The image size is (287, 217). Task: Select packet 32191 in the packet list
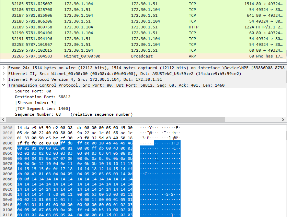143,39
